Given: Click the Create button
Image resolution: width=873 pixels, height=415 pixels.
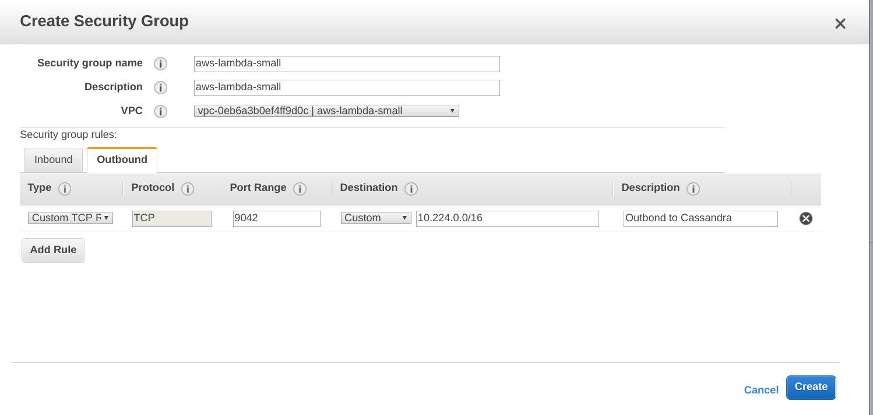Looking at the screenshot, I should coord(811,387).
